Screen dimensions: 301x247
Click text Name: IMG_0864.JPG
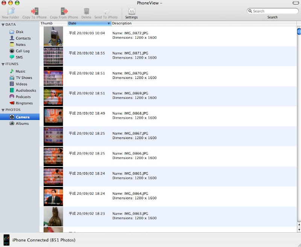pyautogui.click(x=130, y=194)
